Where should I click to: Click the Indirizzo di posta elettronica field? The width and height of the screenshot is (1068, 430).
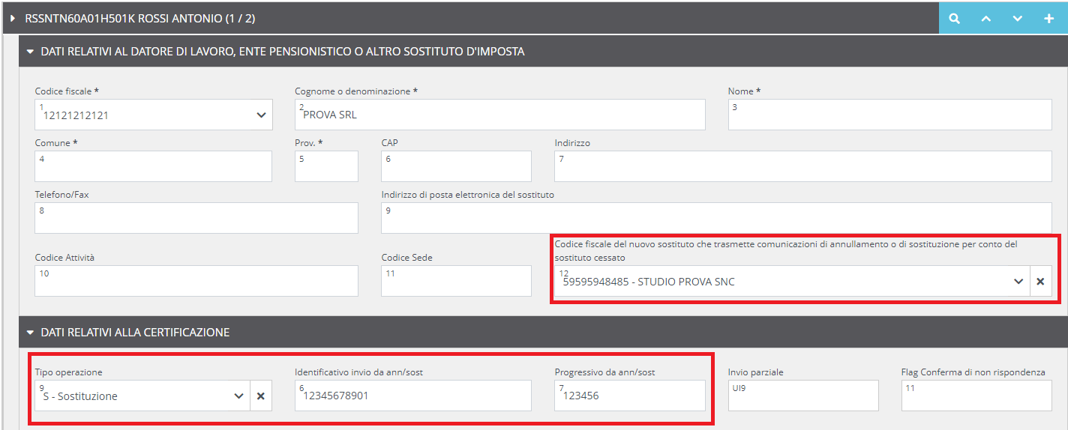[716, 218]
